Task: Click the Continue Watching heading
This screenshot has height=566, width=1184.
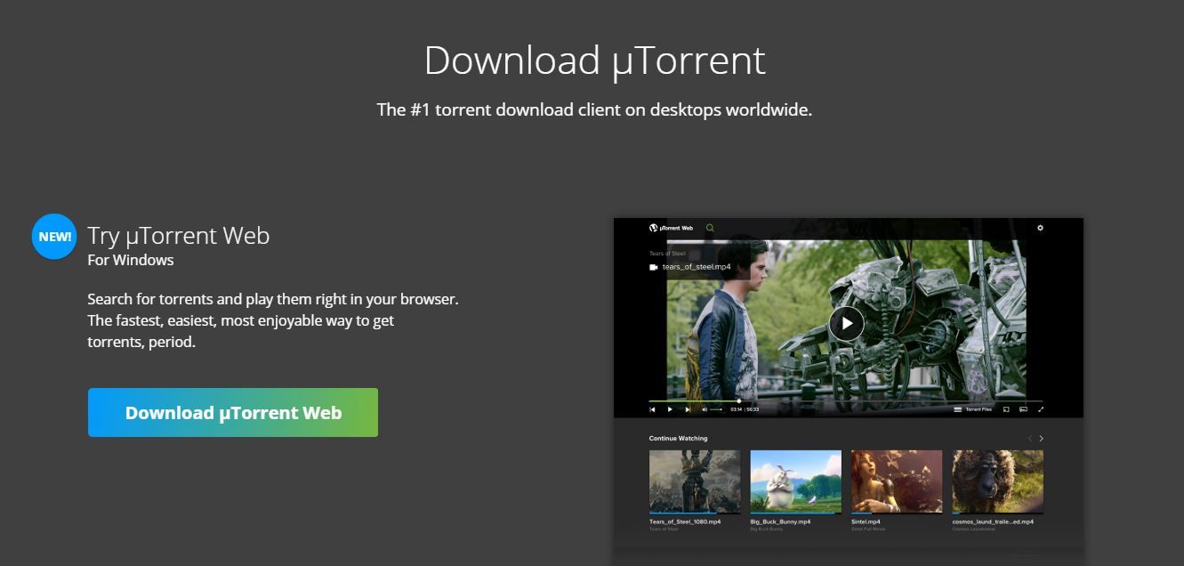Action: pyautogui.click(x=679, y=439)
